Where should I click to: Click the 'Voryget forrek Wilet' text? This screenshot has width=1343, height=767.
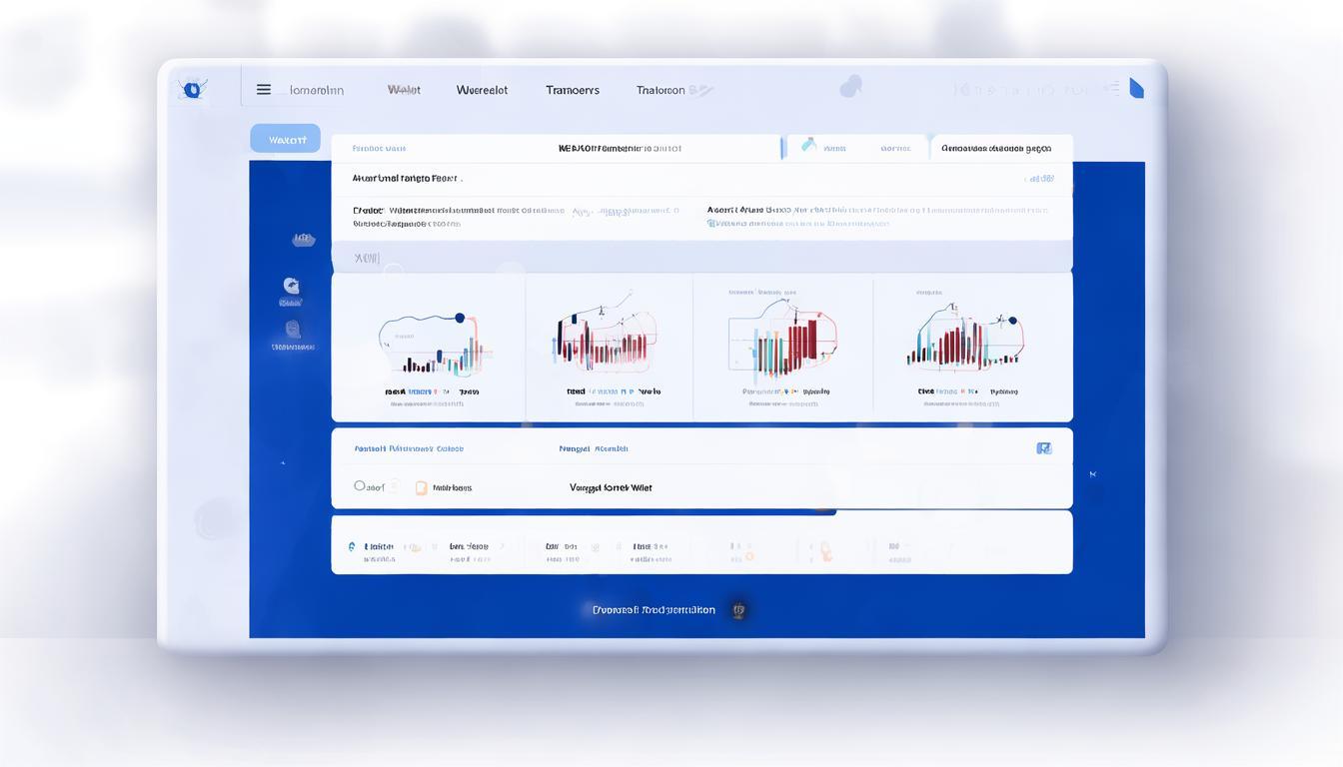pyautogui.click(x=611, y=488)
